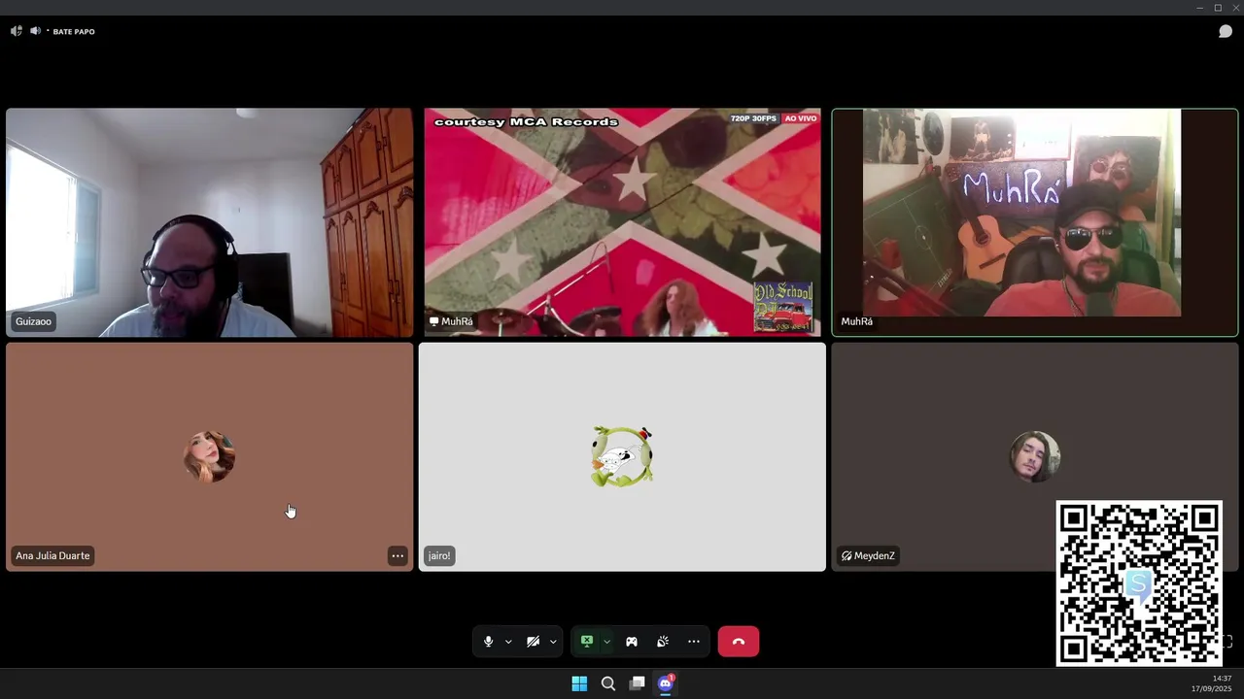This screenshot has width=1244, height=699.
Task: Open camera options arrow
Action: tap(553, 642)
